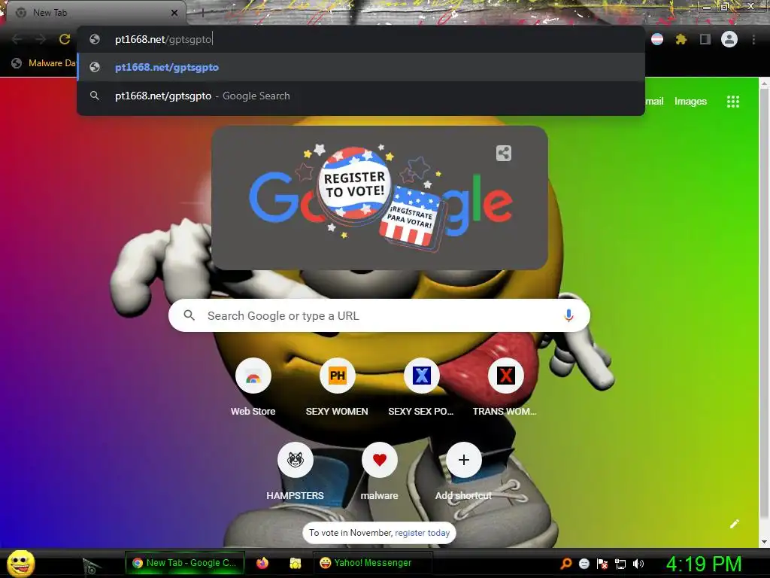Click the Images link

(x=690, y=102)
